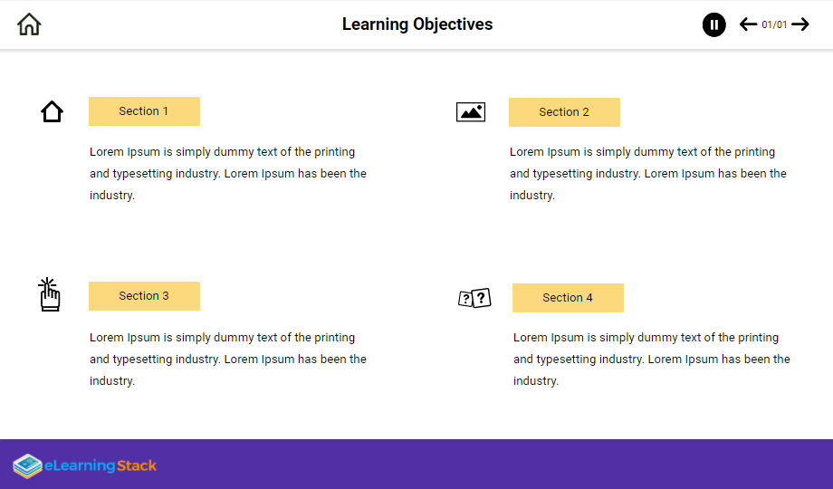This screenshot has height=489, width=833.
Task: Select the Section 3 label
Action: pos(144,296)
